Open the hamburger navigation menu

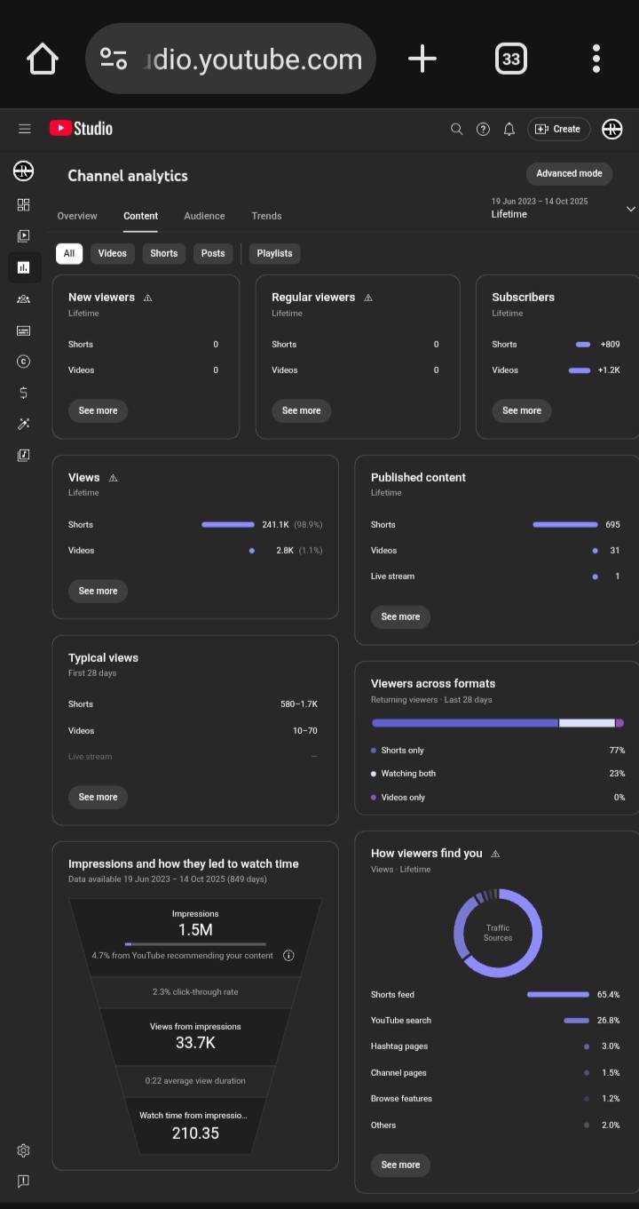(x=25, y=129)
